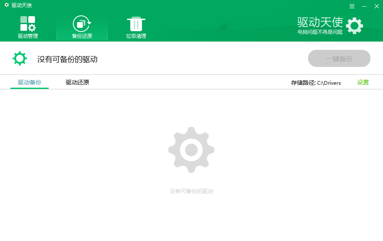Open the hamburger menu
The image size is (383, 241).
[352, 6]
